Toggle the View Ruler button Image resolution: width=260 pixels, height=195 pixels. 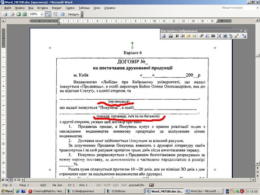[x=48, y=14]
